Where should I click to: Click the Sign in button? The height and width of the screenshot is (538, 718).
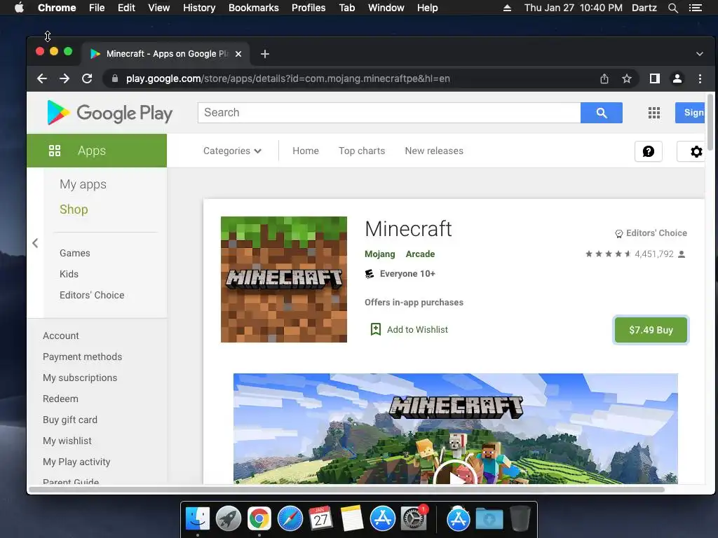point(691,113)
